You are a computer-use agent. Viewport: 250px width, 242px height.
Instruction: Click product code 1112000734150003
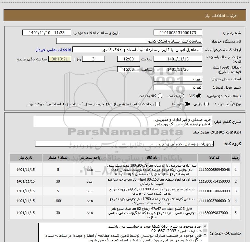point(214,181)
